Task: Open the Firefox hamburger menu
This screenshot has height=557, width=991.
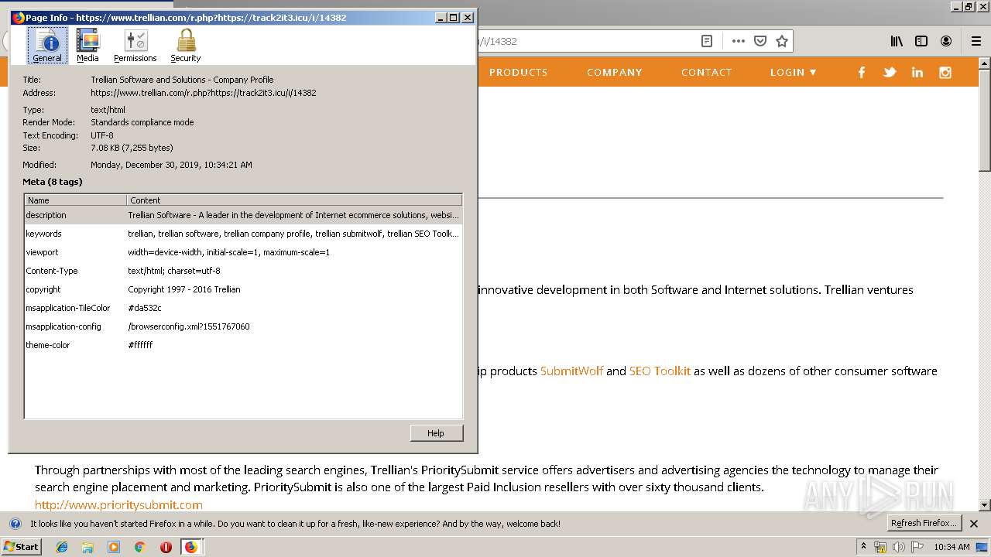Action: (976, 41)
